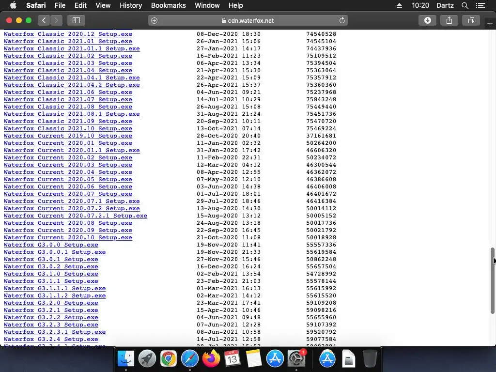Reload the page with the refresh icon
496x372 pixels.
[x=342, y=20]
